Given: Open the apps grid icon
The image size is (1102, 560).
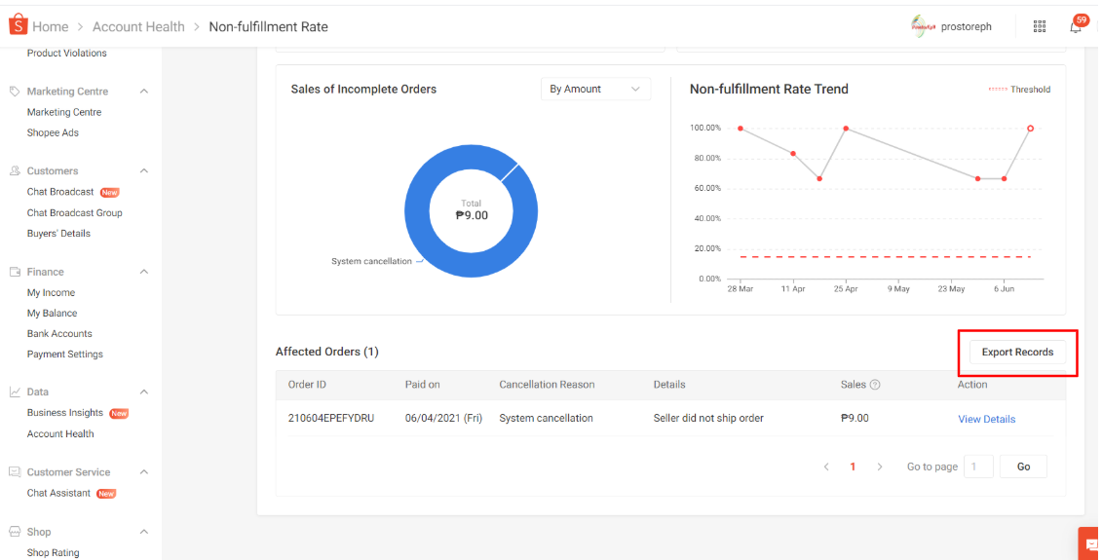Looking at the screenshot, I should tap(1040, 26).
